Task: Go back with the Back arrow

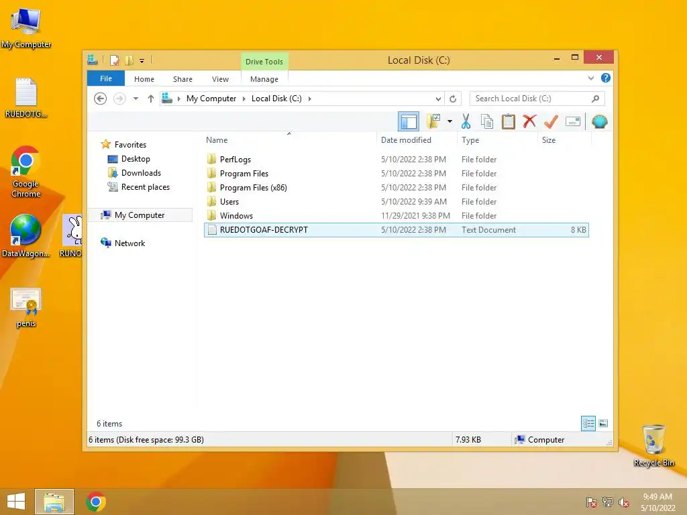Action: (101, 99)
